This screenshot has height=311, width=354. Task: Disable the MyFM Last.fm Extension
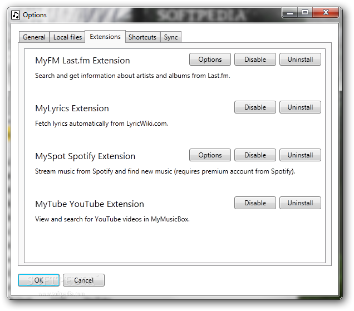(255, 60)
